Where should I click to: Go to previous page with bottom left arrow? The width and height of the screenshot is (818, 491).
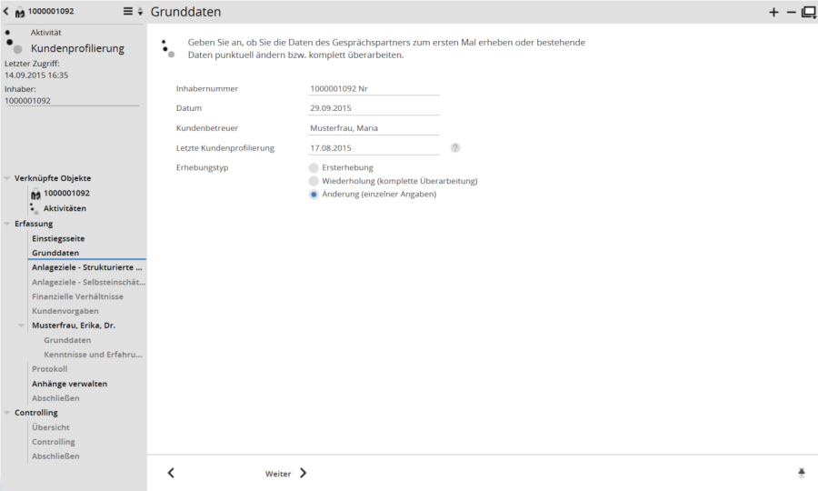click(171, 473)
